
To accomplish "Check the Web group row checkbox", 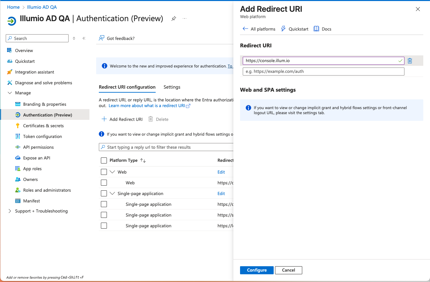I will click(104, 172).
